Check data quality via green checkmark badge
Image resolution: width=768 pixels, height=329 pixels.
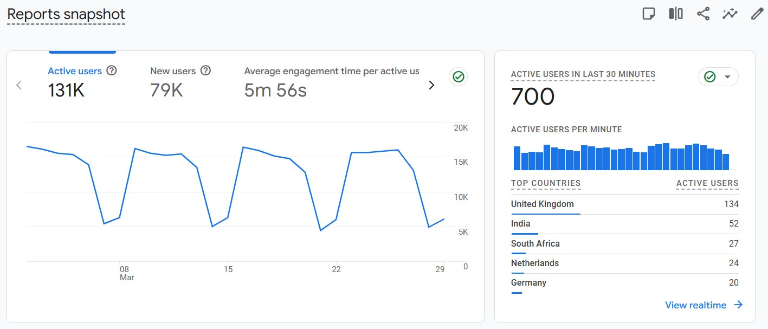tap(458, 76)
